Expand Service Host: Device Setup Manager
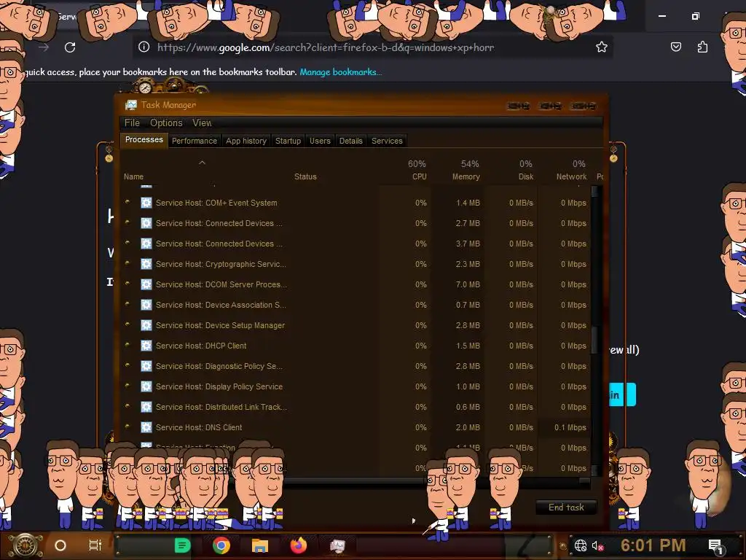Image resolution: width=746 pixels, height=560 pixels. tap(127, 324)
